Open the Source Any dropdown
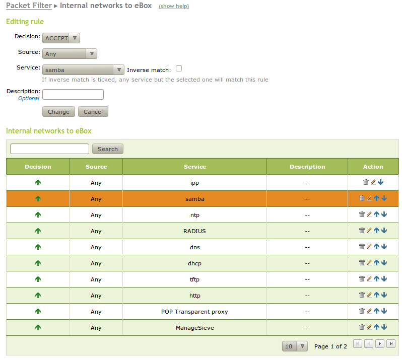This screenshot has width=402, height=360. [x=70, y=54]
